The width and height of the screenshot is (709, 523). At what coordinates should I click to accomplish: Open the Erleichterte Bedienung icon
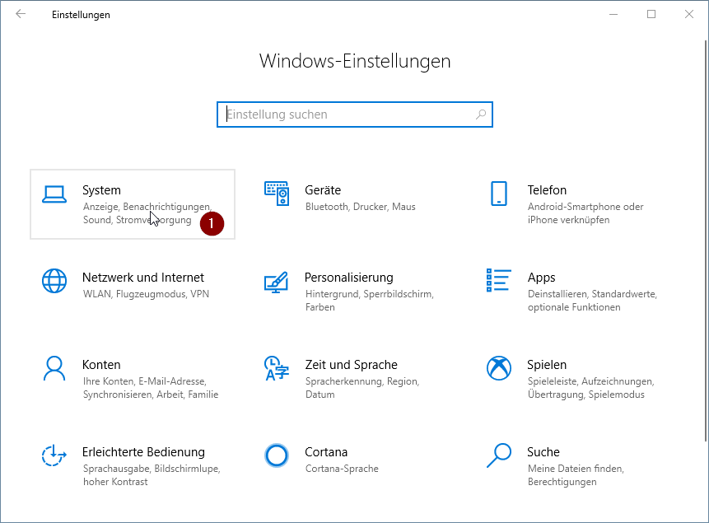pyautogui.click(x=54, y=455)
